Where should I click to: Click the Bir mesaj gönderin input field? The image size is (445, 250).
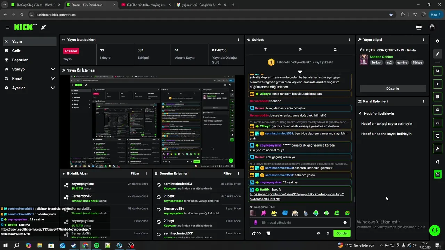pyautogui.click(x=300, y=223)
